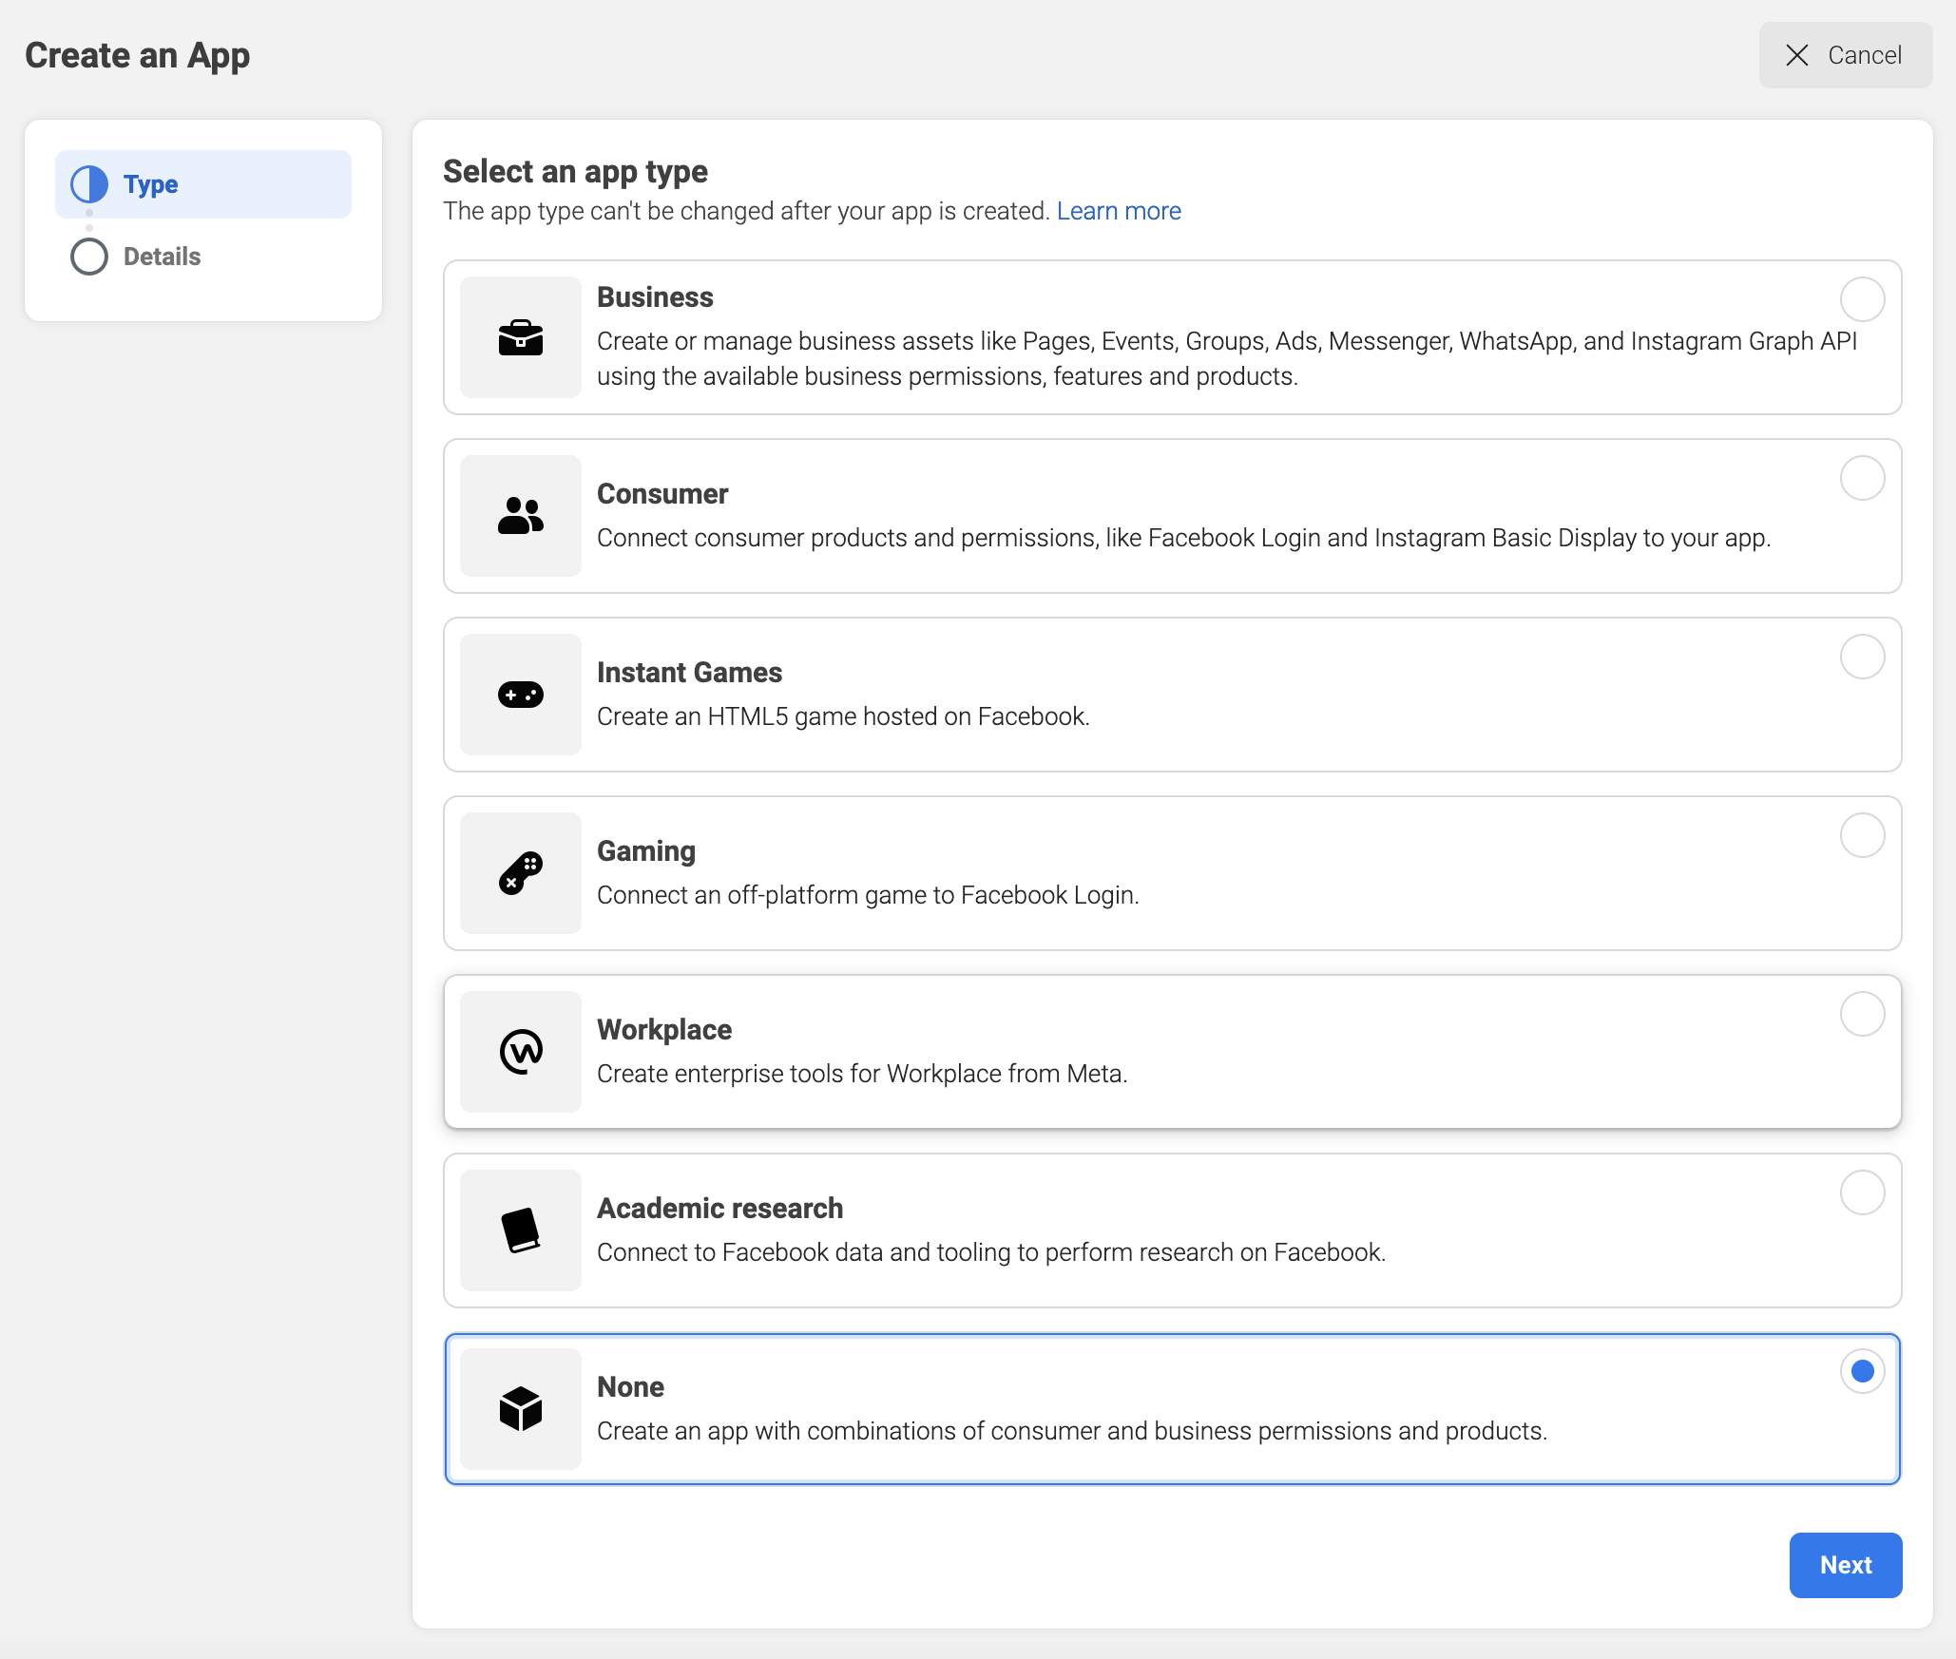
Task: Click the Gaming gamepad icon
Action: point(520,873)
